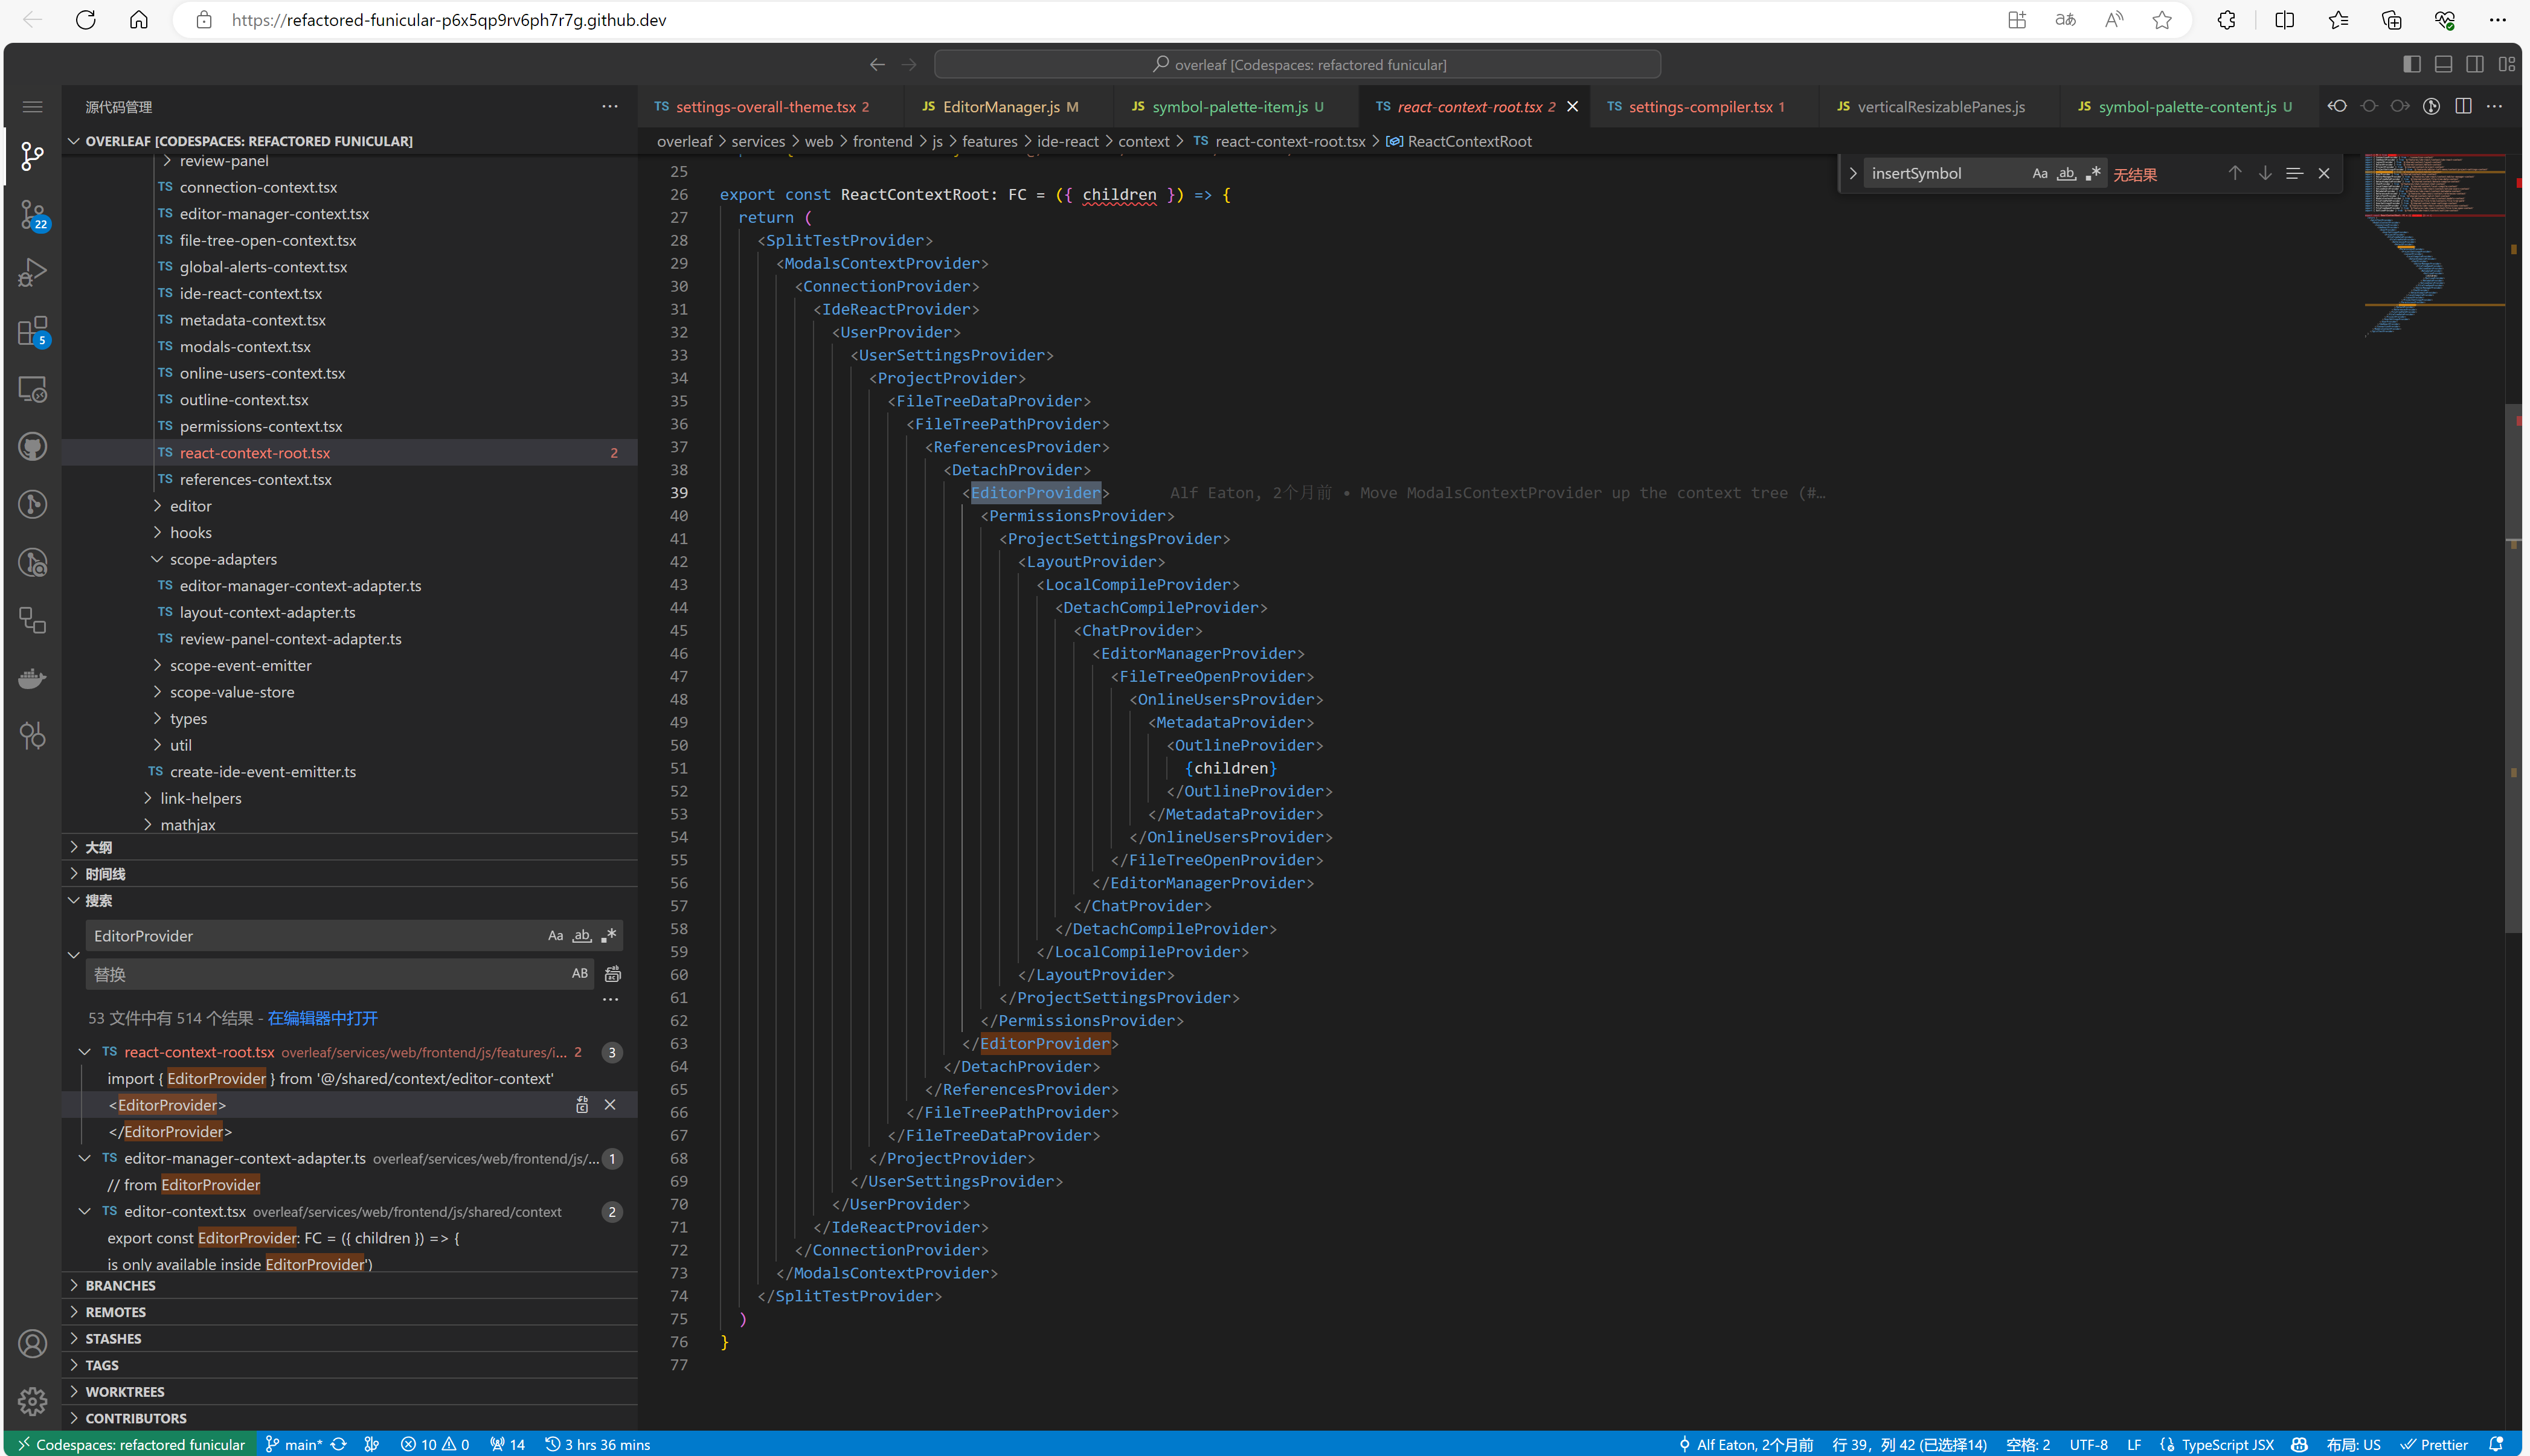Open the Accounts icon

[x=32, y=1343]
